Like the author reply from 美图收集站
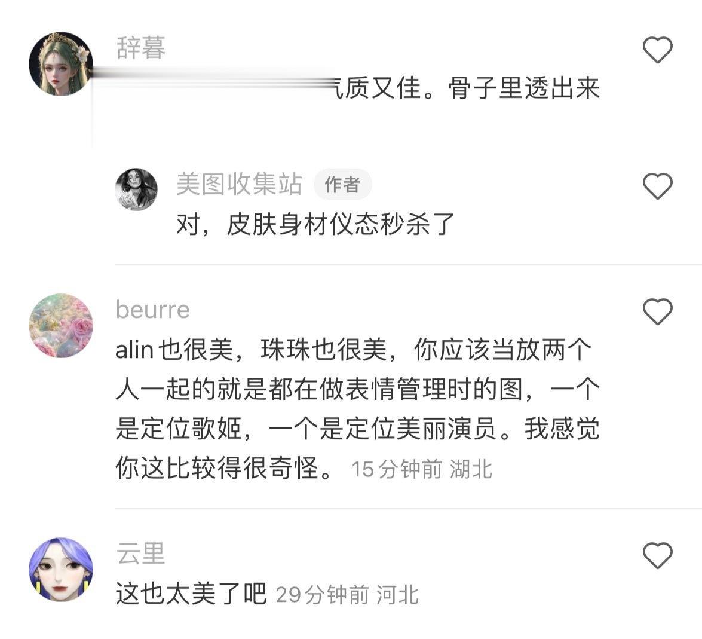The image size is (702, 639). coord(657,186)
